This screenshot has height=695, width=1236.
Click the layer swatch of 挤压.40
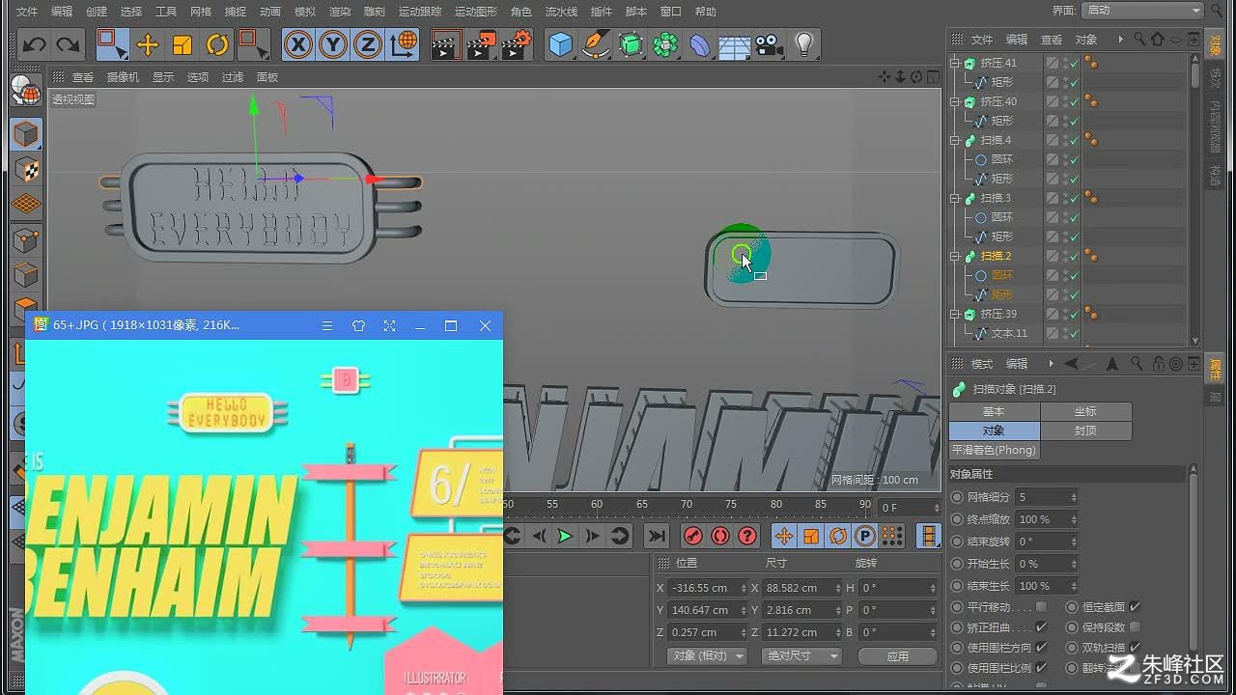[1053, 101]
